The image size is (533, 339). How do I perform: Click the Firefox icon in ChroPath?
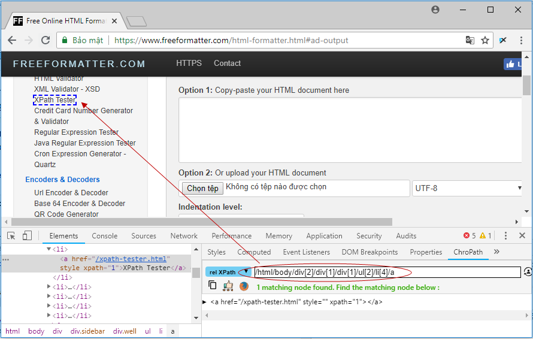(244, 286)
